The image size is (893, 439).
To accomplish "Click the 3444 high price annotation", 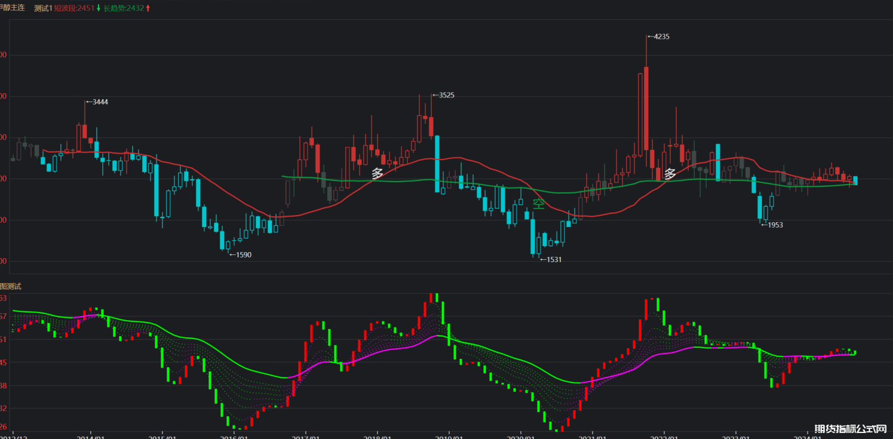I will (x=97, y=102).
